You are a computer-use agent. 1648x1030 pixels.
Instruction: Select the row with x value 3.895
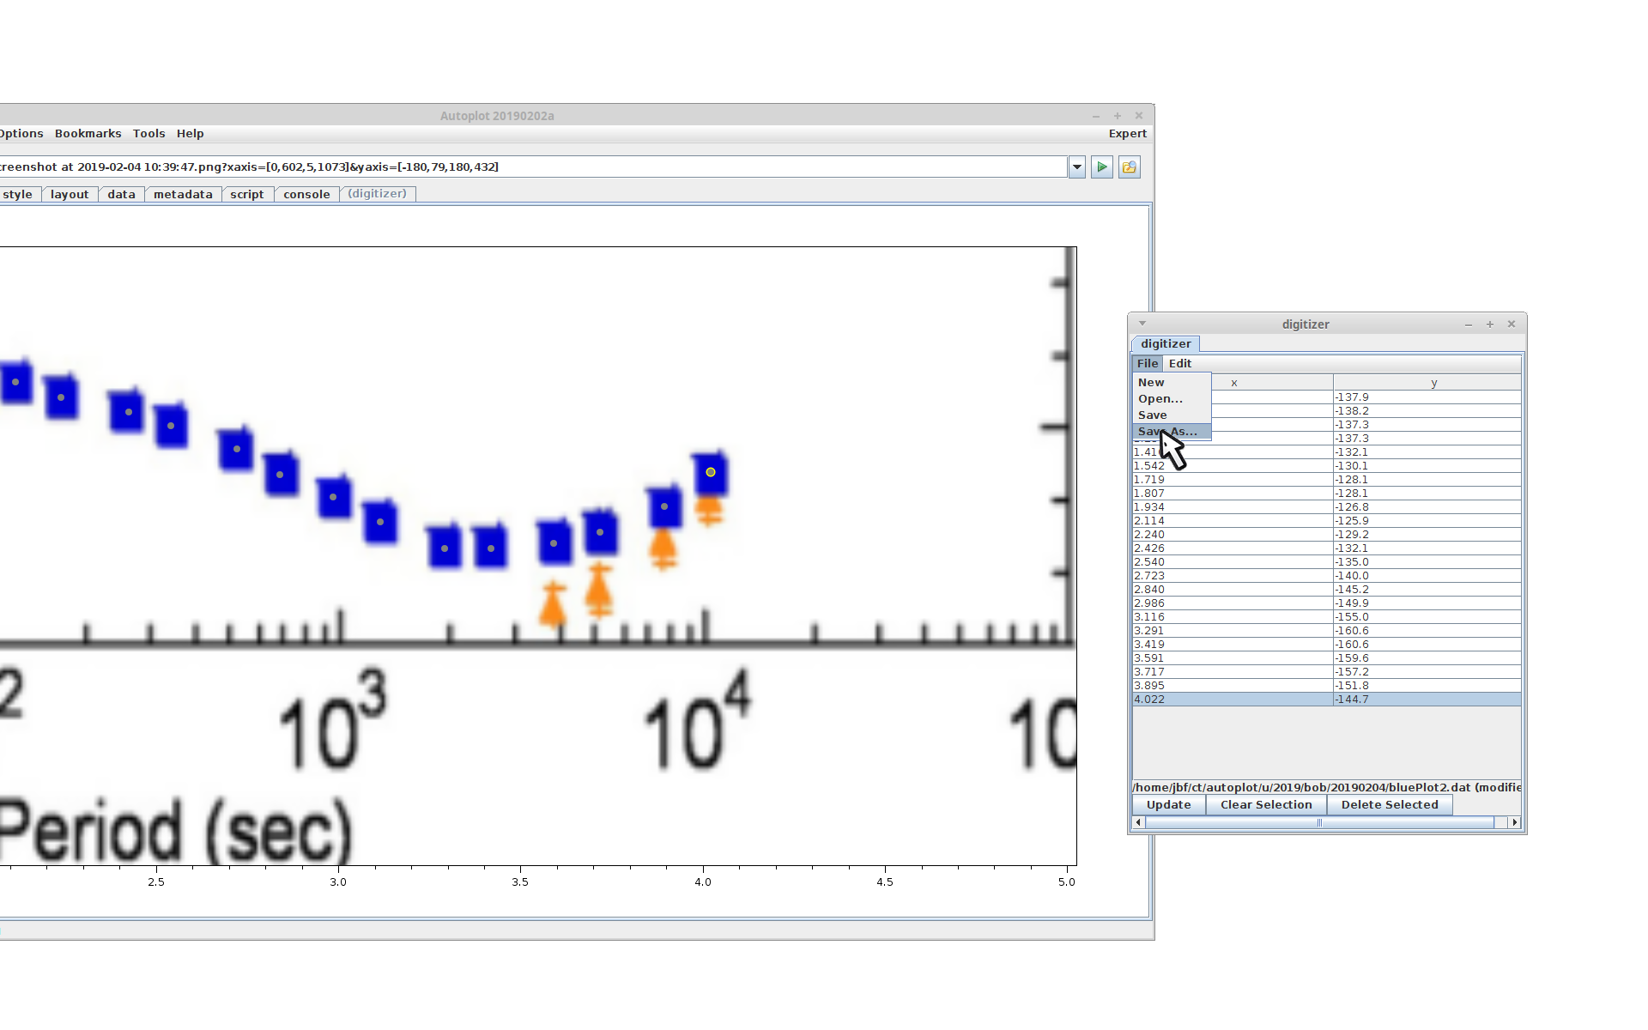click(x=1326, y=686)
